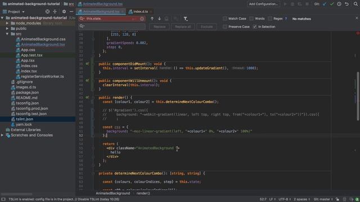This screenshot has width=360, height=202.
Task: Click the AnimatedBackground breadcrumb at editor bottom
Action: click(x=112, y=193)
